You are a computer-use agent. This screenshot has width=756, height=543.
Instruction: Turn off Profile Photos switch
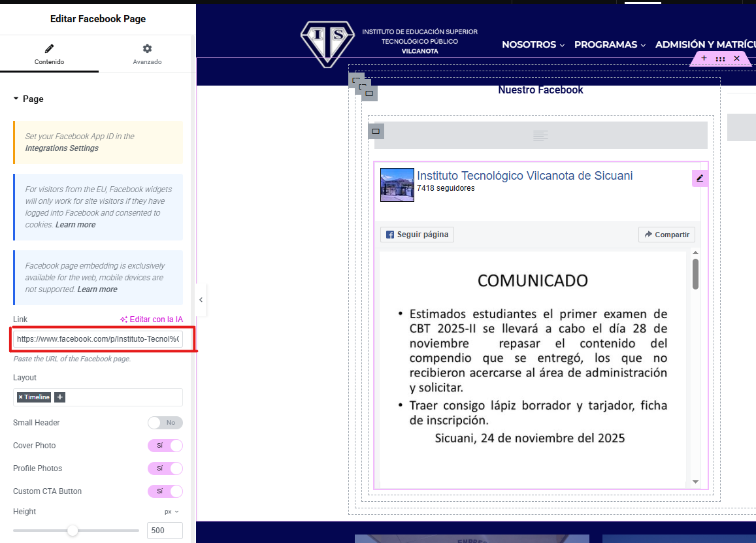(165, 469)
